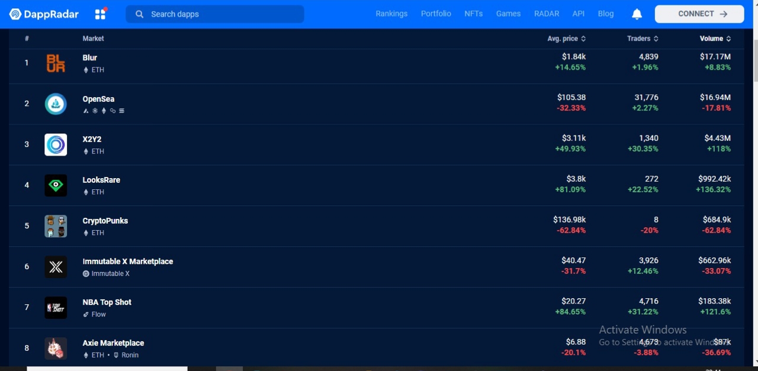Click the Immutable X chain icon
758x371 pixels.
86,274
